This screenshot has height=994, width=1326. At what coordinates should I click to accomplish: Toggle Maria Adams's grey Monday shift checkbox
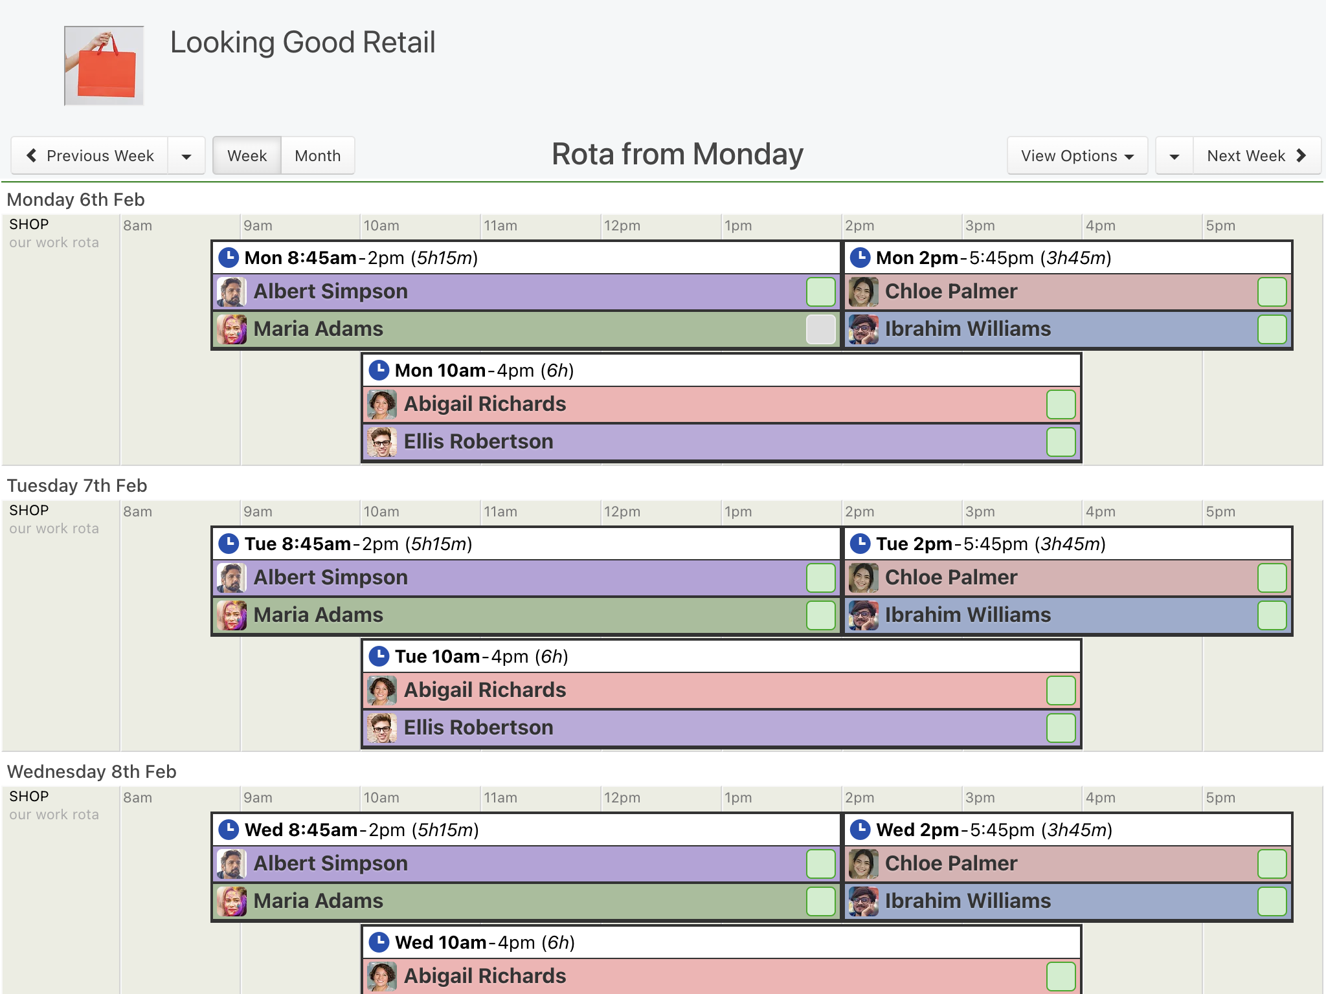(x=821, y=329)
